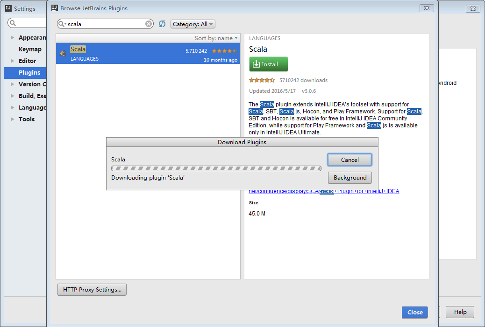Open HTTP Proxy Settings

92,290
